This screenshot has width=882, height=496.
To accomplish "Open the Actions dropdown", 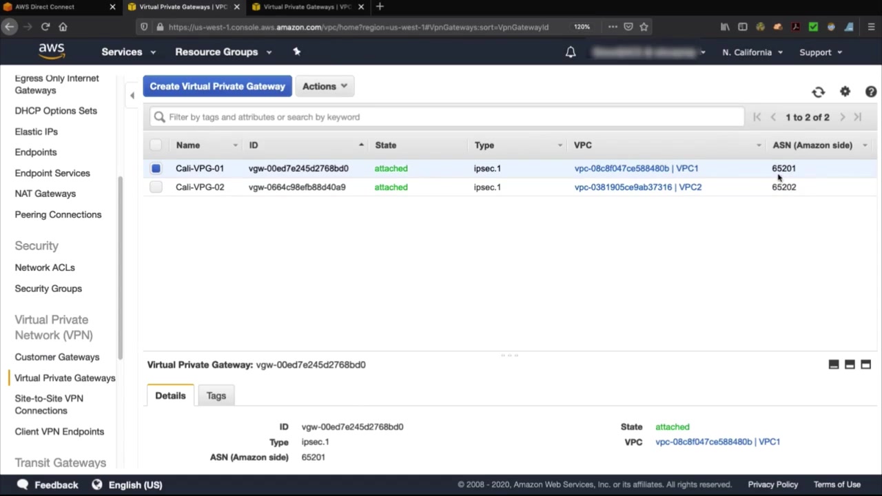I will [x=325, y=86].
